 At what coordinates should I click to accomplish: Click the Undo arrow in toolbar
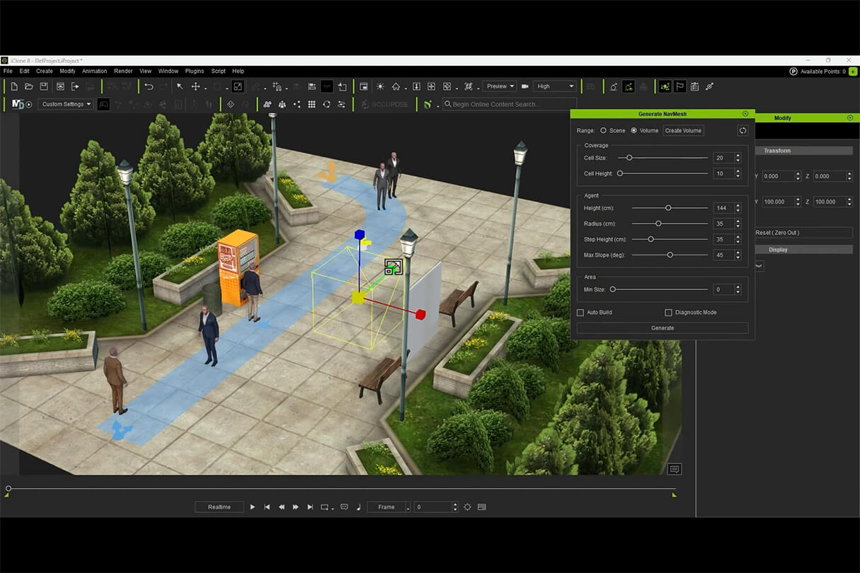click(x=149, y=86)
